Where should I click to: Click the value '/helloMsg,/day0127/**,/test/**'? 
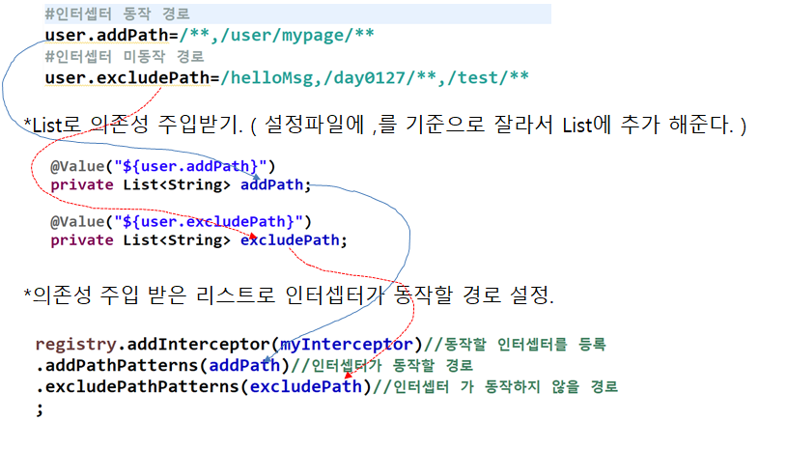pyautogui.click(x=375, y=78)
